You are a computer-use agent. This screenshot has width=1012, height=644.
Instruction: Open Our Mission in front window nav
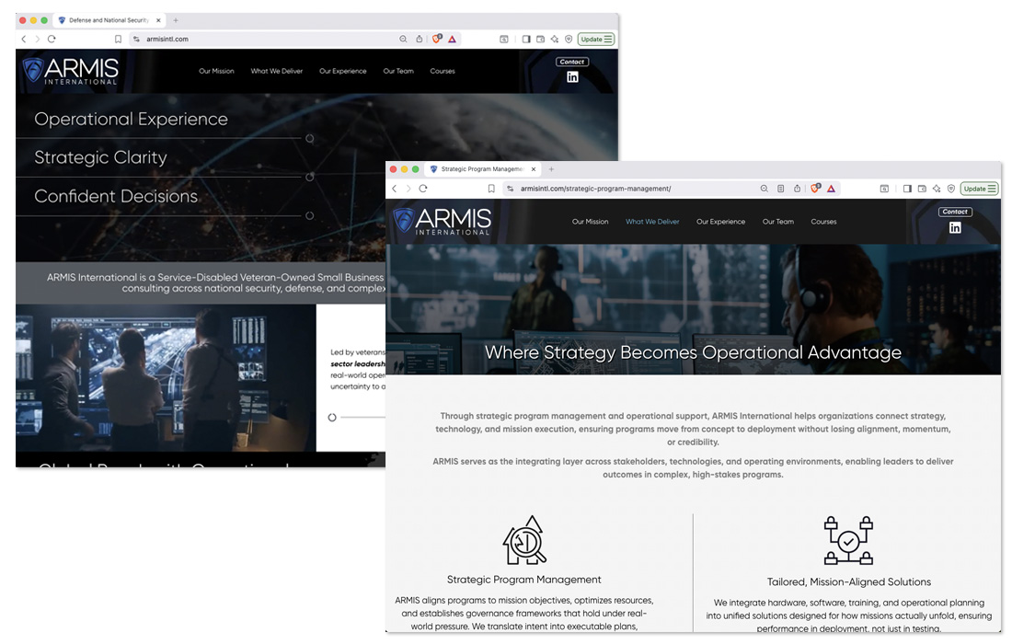590,222
